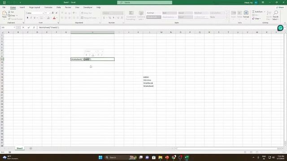Select the Note cell style
Image resolution: width=287 pixels, height=161 pixels.
217,17
